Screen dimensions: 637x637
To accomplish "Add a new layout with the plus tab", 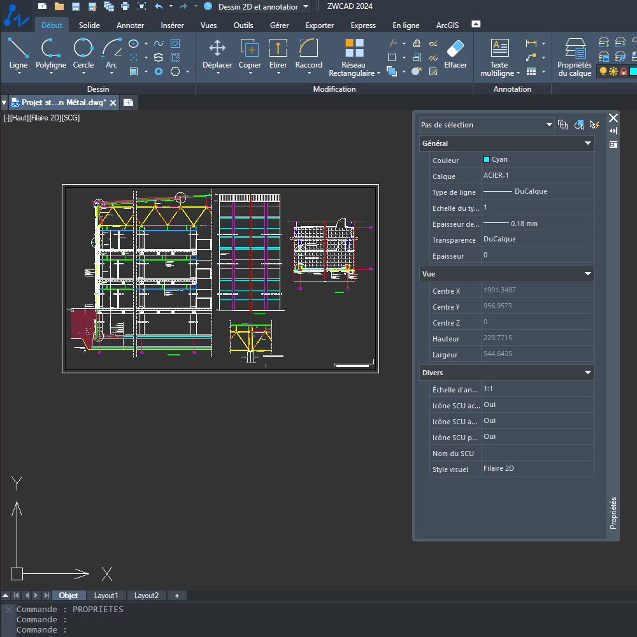I will 176,596.
